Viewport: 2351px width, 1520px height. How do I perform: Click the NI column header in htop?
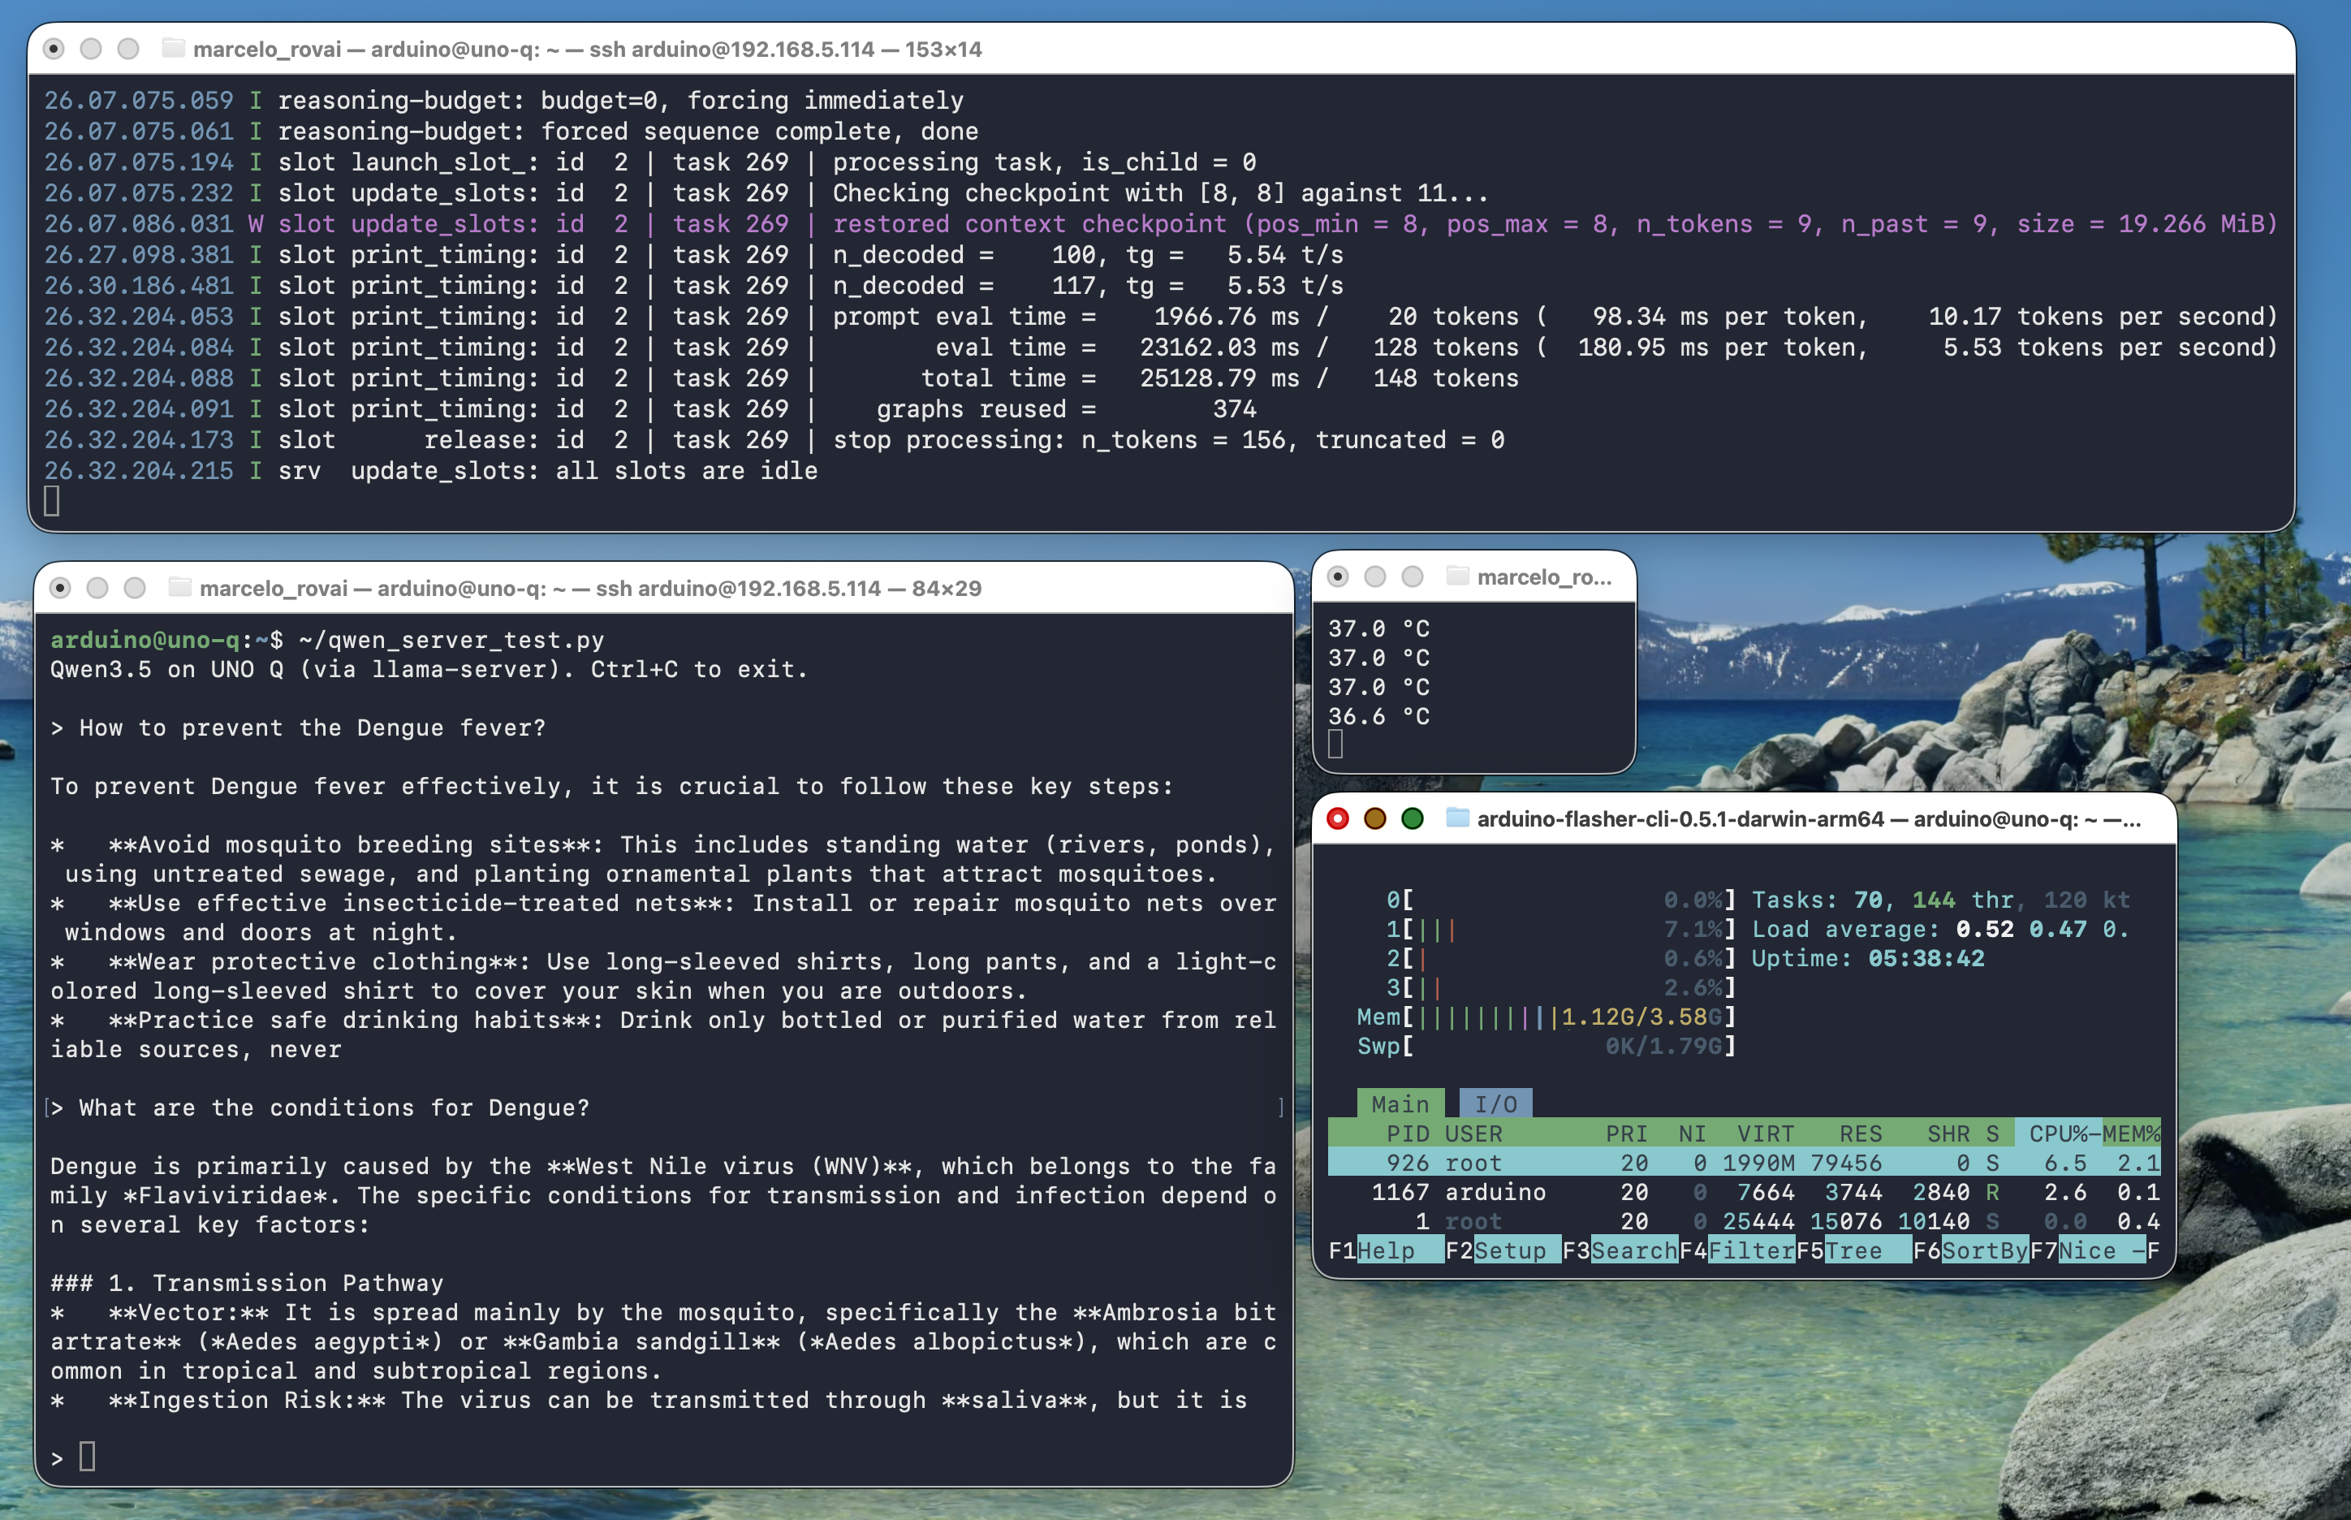tap(1692, 1133)
